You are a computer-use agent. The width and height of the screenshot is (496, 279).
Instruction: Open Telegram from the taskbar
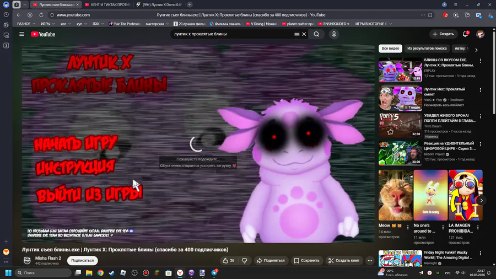click(x=214, y=273)
